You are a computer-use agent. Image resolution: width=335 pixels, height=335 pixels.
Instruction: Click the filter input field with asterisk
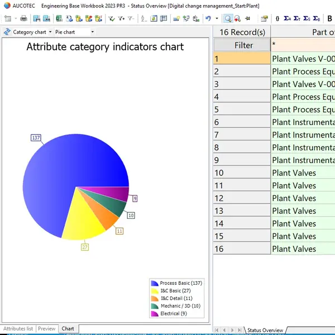coord(302,45)
